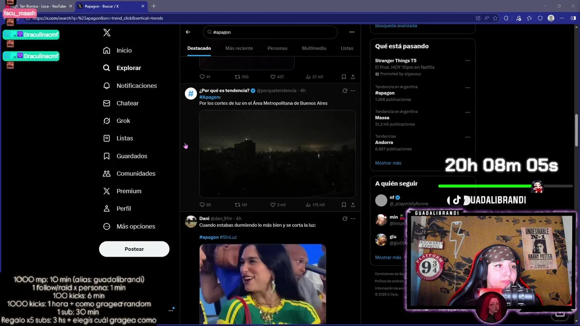
Task: Like the post with 437 likes
Action: [x=277, y=77]
